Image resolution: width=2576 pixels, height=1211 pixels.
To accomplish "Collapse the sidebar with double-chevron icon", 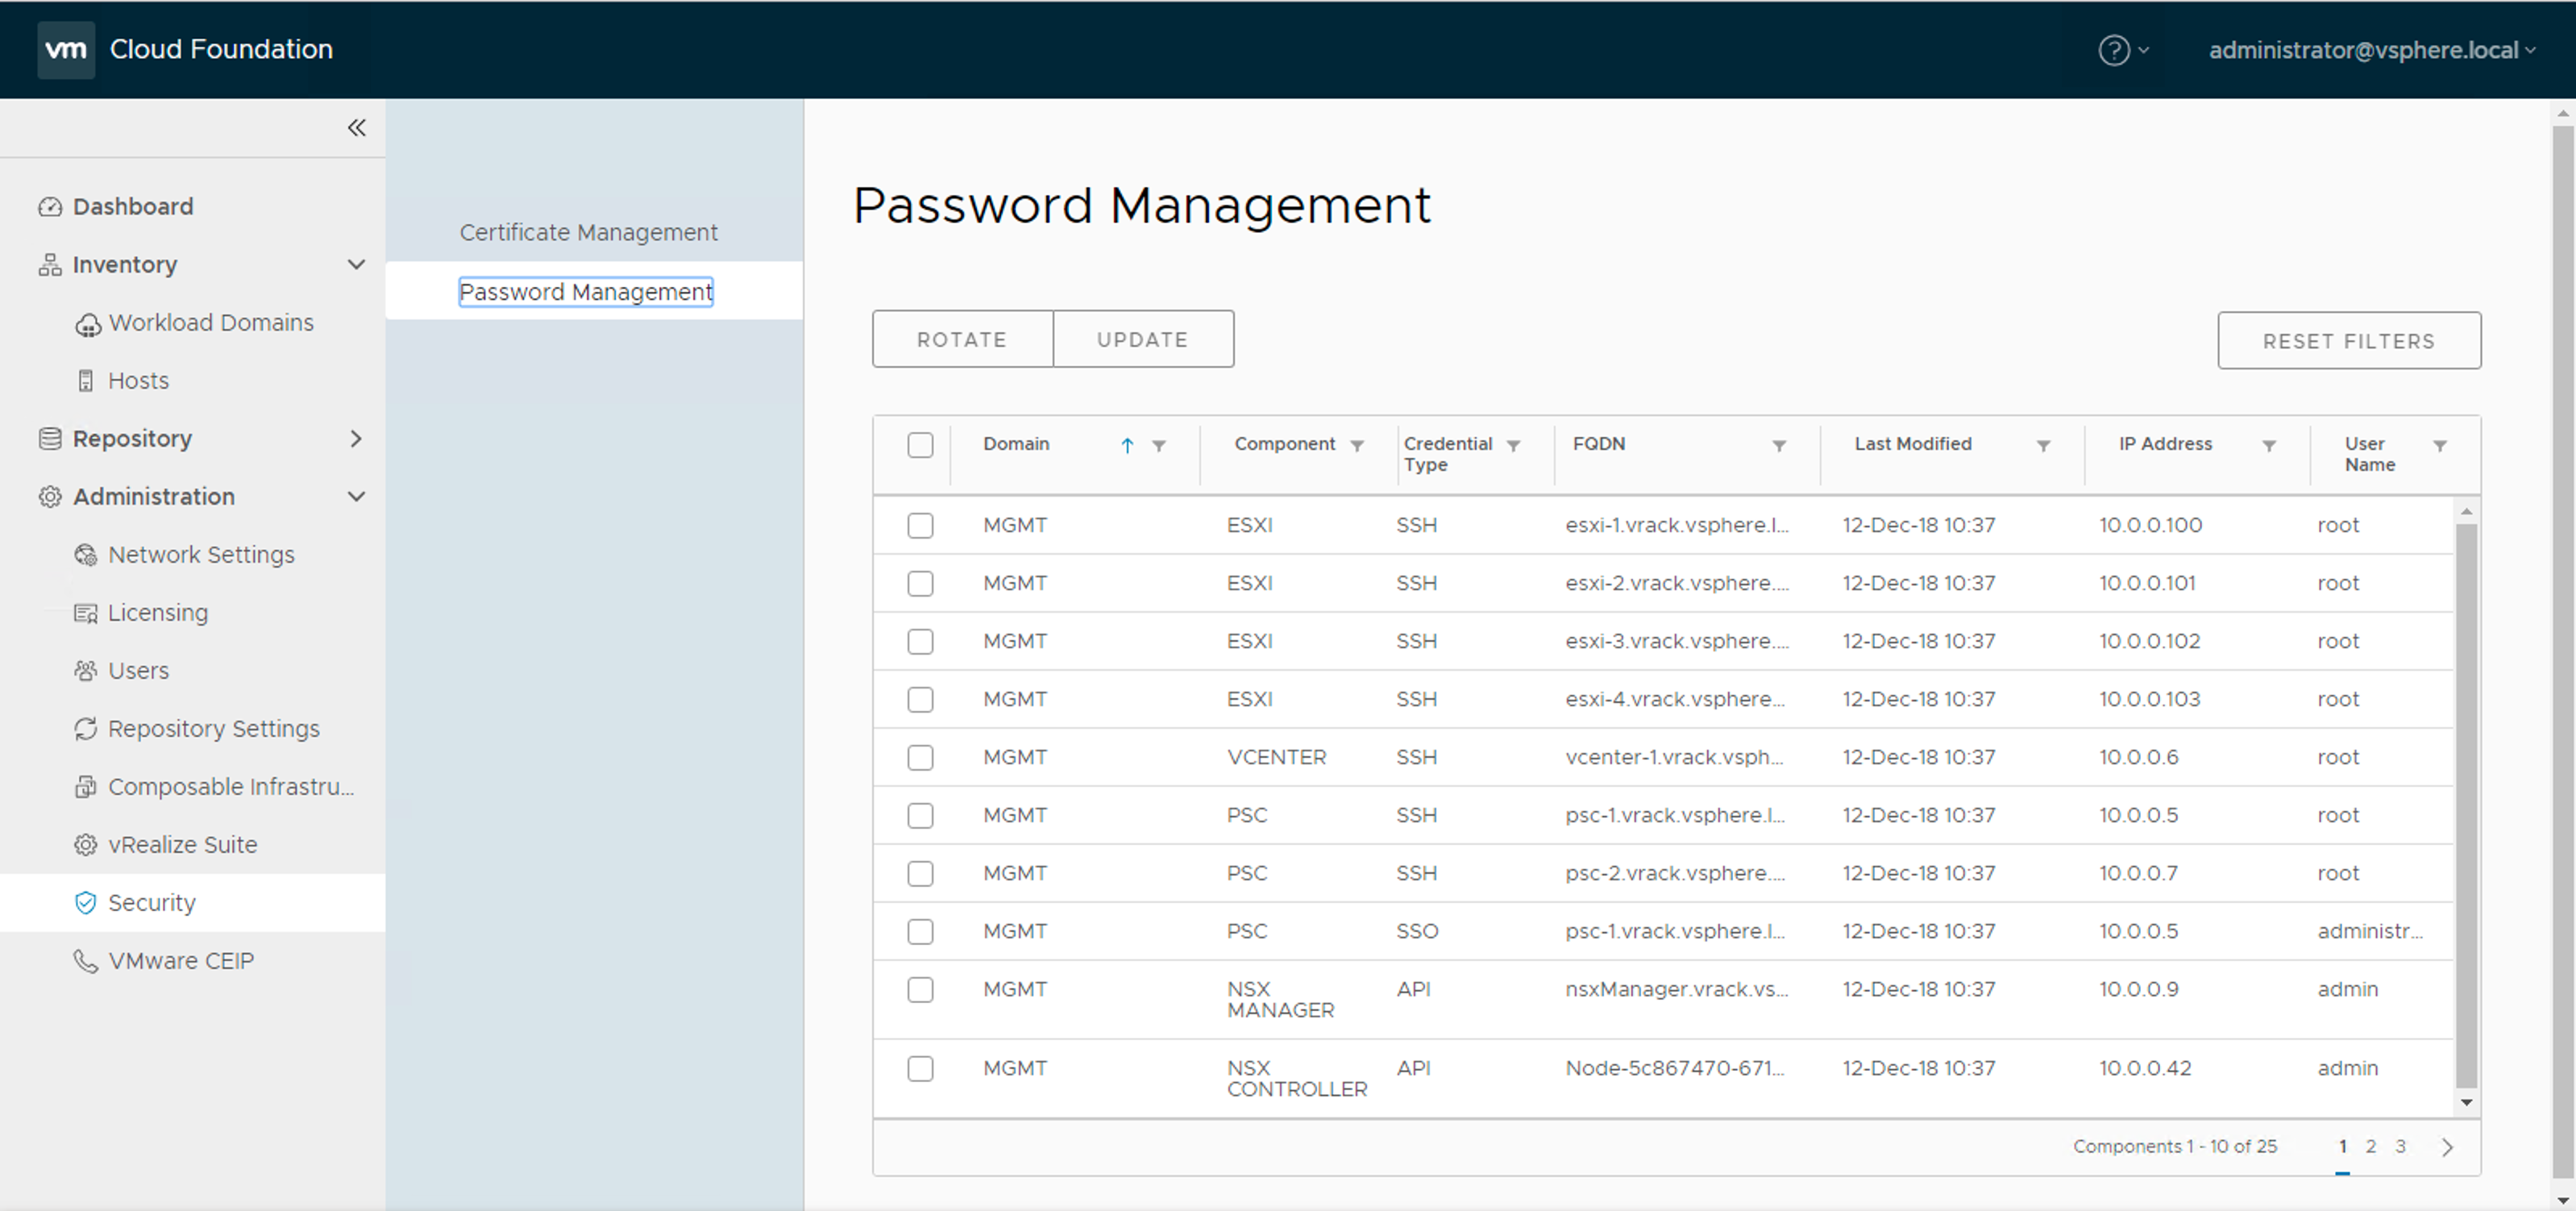I will pos(357,127).
